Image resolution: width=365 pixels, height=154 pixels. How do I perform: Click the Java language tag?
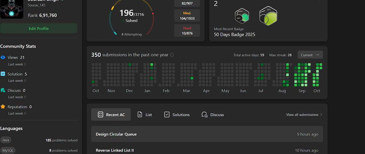tap(5, 140)
